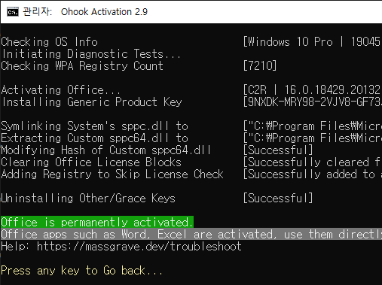Image resolution: width=382 pixels, height=285 pixels.
Task: Click the 'Installing Generic Product Key' label
Action: [x=92, y=102]
